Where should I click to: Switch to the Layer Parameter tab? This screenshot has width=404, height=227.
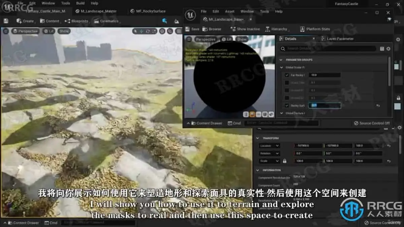point(337,39)
